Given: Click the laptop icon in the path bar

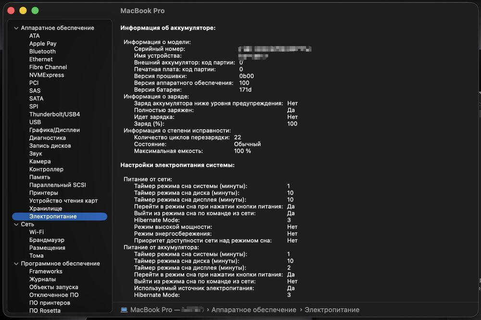Looking at the screenshot, I should (x=124, y=310).
